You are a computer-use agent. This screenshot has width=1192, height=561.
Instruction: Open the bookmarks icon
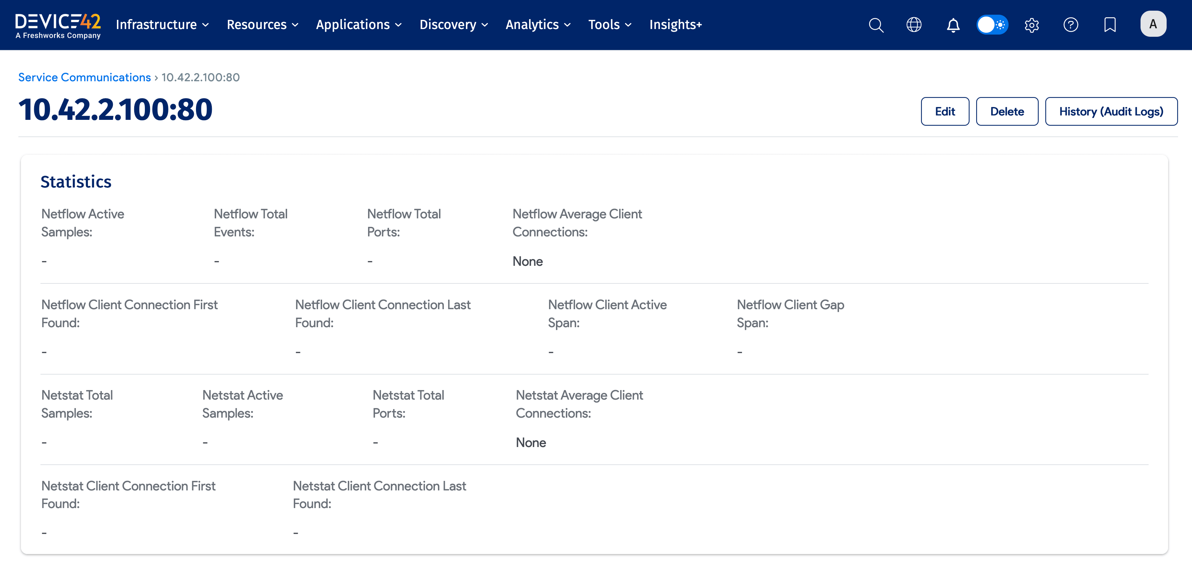click(1110, 25)
